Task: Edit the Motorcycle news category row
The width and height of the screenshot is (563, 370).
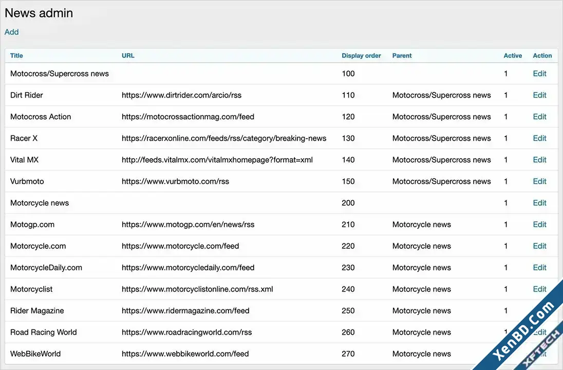Action: (540, 203)
